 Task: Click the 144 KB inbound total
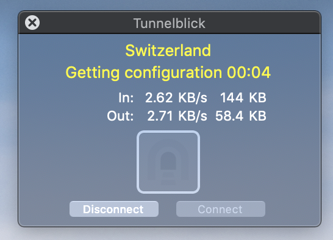pyautogui.click(x=243, y=98)
